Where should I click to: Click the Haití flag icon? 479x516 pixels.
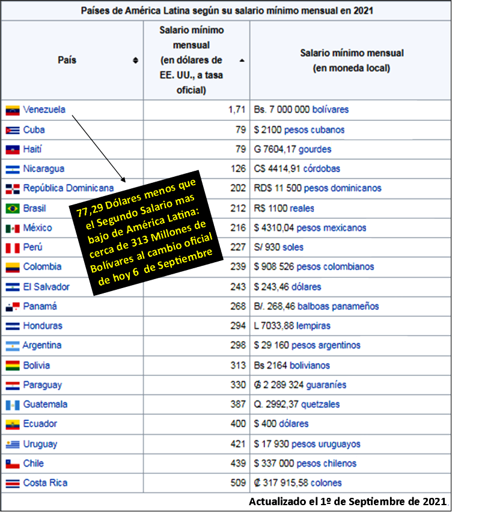13,150
